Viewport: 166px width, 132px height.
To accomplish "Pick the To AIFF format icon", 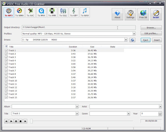I will tap(74, 12).
